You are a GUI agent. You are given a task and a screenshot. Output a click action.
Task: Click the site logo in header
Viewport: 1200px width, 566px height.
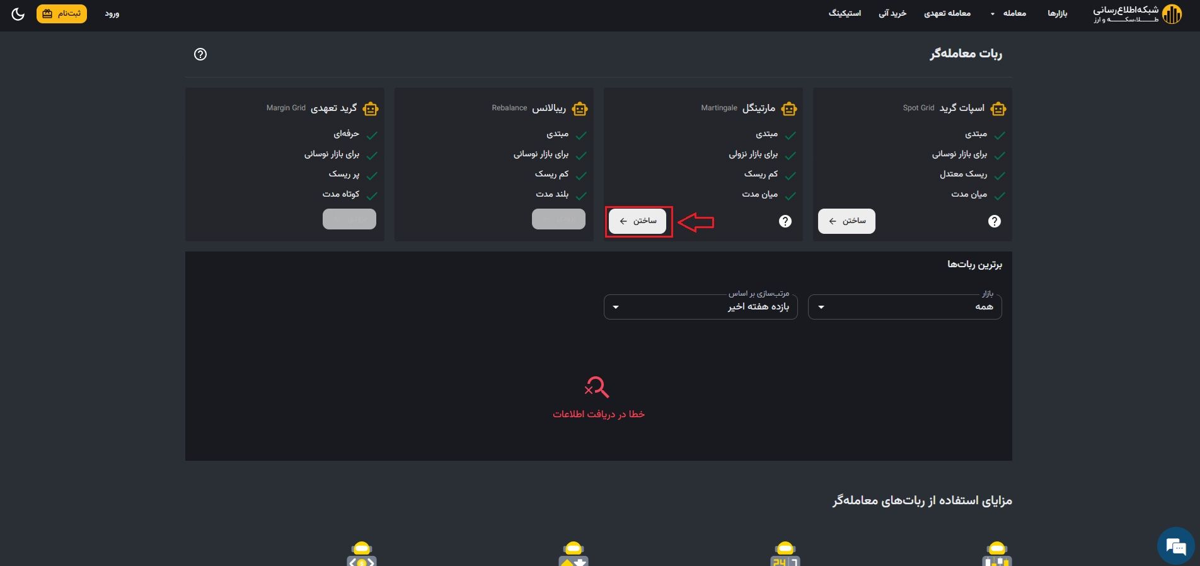pyautogui.click(x=1137, y=14)
